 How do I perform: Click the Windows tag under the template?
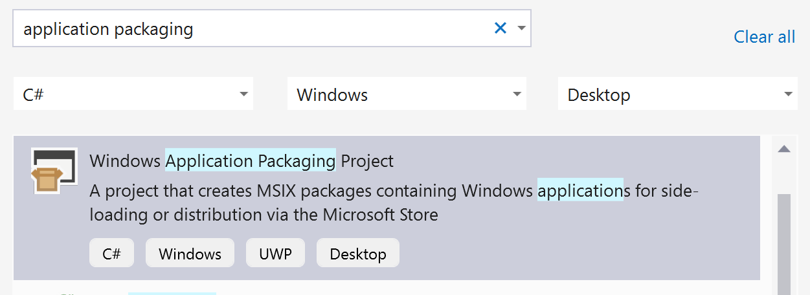[x=190, y=254]
